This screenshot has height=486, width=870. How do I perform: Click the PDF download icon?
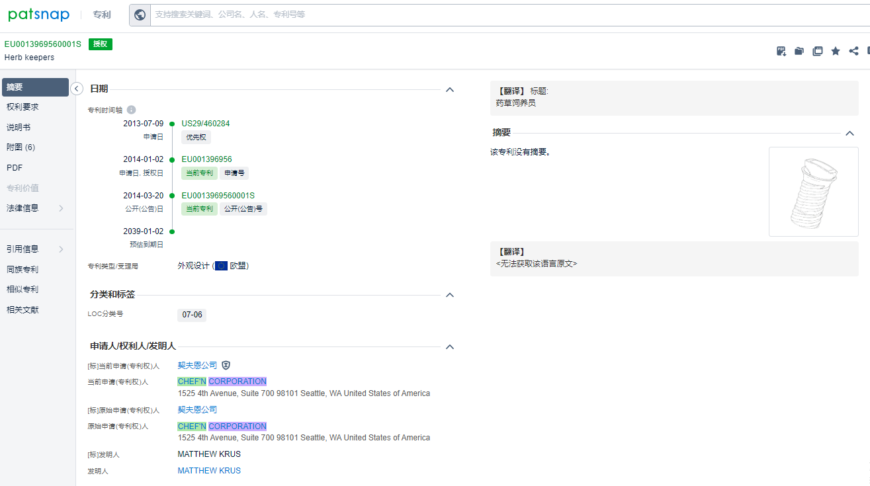point(781,51)
